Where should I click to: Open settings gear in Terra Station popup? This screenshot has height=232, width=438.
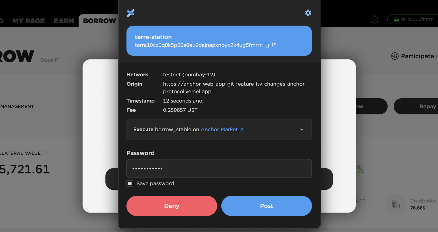pyautogui.click(x=308, y=13)
